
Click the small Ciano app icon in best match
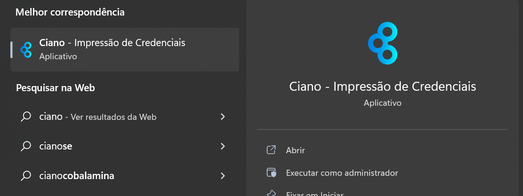click(26, 49)
